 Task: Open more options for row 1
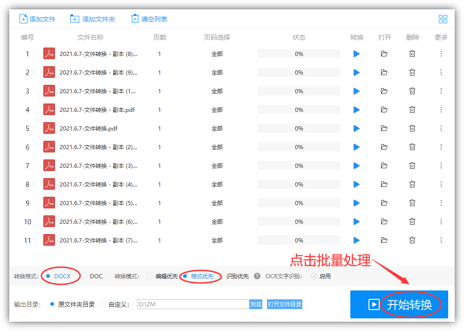(x=441, y=54)
